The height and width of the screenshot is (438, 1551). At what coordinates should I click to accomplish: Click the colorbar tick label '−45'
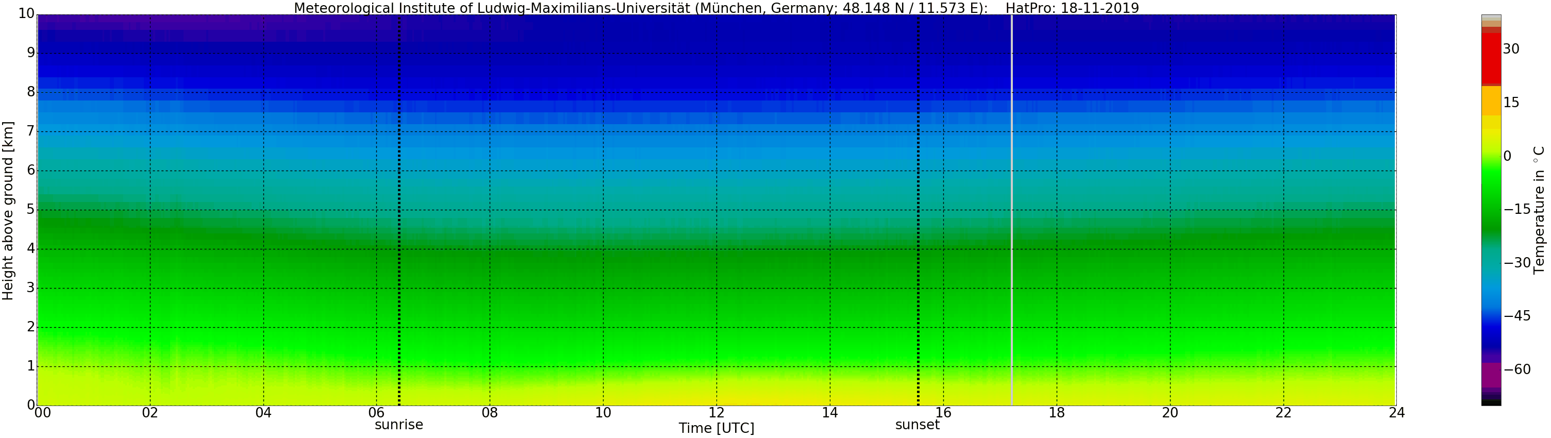[1517, 316]
